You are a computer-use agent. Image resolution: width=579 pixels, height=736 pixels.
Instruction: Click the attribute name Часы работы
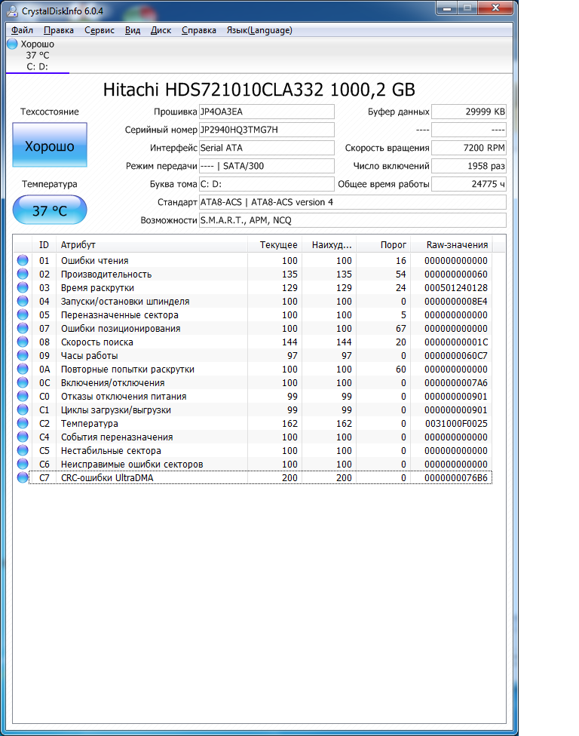click(x=89, y=356)
